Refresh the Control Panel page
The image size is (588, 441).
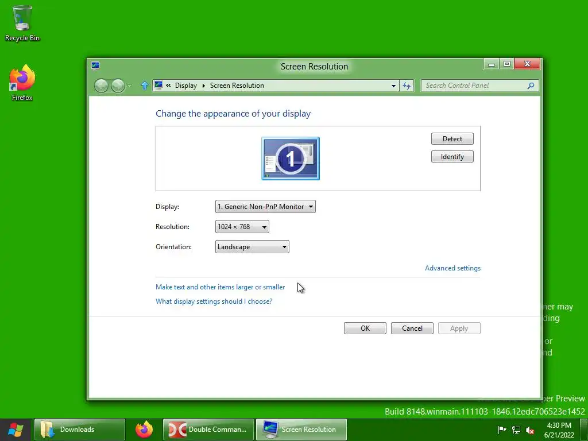point(407,86)
